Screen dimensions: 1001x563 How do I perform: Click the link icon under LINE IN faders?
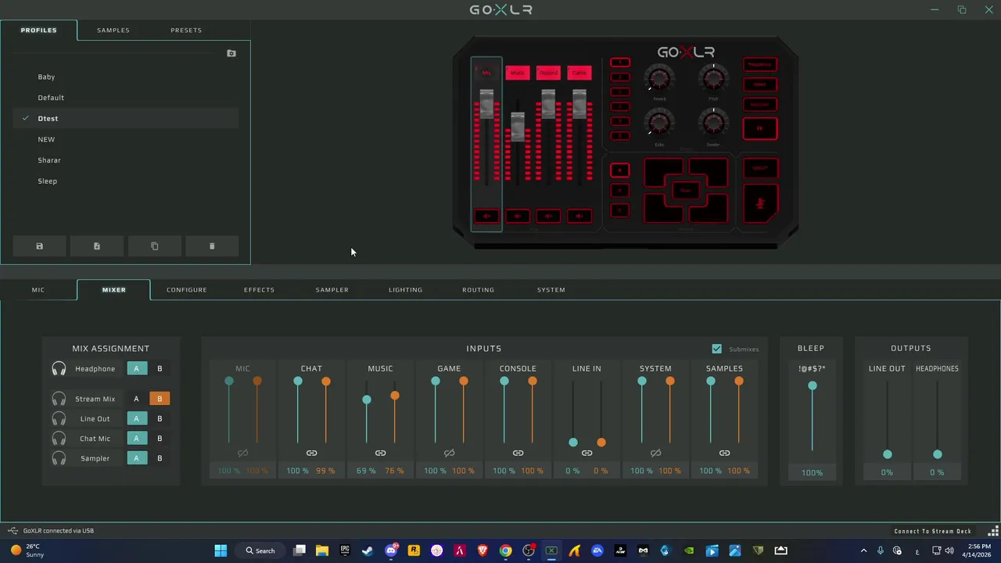tap(587, 453)
